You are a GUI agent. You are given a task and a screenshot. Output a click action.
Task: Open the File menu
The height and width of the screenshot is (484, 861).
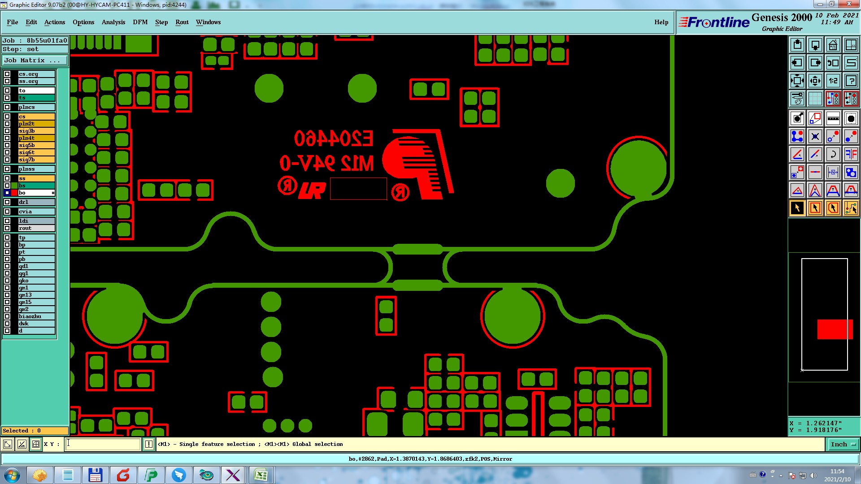point(13,22)
